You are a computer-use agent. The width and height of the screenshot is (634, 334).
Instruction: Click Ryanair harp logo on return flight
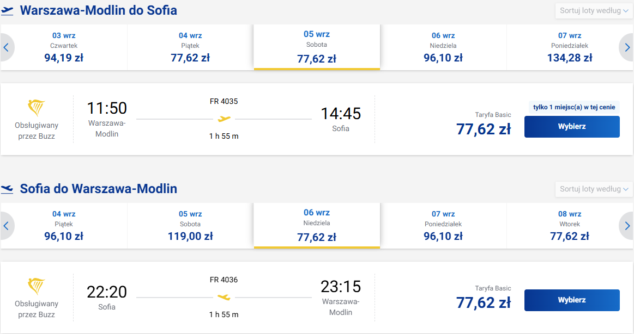tap(37, 286)
